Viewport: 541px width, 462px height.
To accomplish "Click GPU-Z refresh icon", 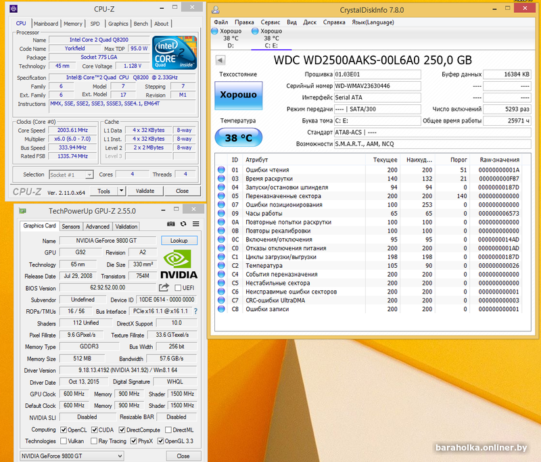I will 183,224.
